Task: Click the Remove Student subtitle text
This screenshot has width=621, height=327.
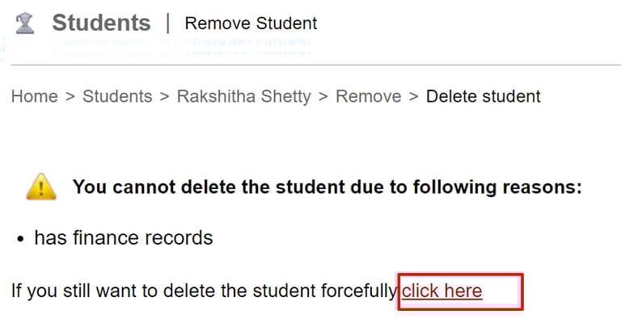Action: click(x=251, y=23)
